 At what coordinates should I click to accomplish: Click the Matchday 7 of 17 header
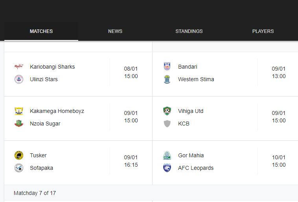tap(35, 193)
